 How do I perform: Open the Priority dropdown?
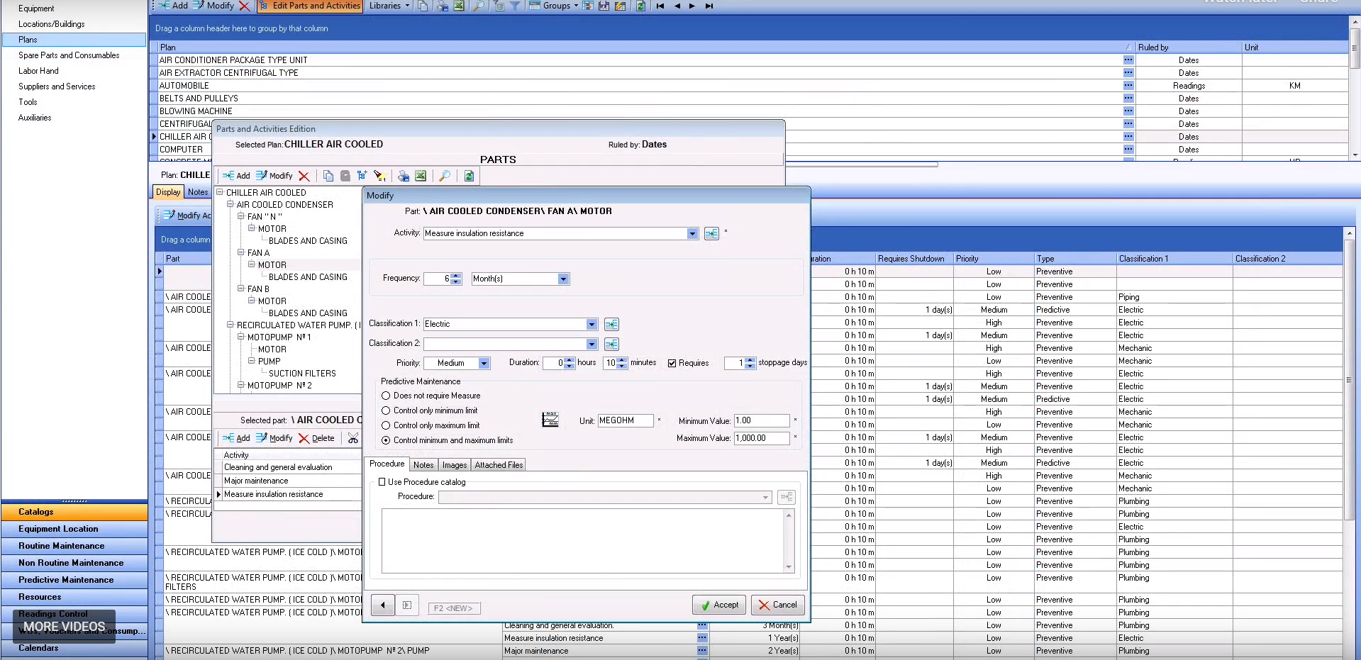tap(484, 363)
